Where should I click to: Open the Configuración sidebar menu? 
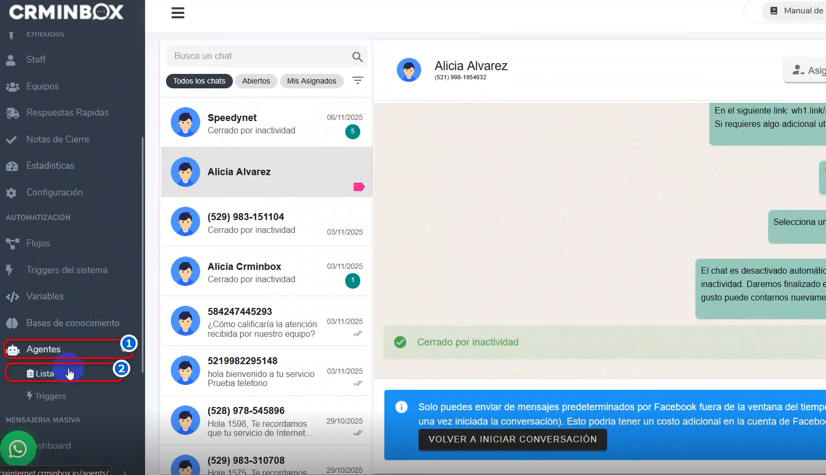coord(54,192)
